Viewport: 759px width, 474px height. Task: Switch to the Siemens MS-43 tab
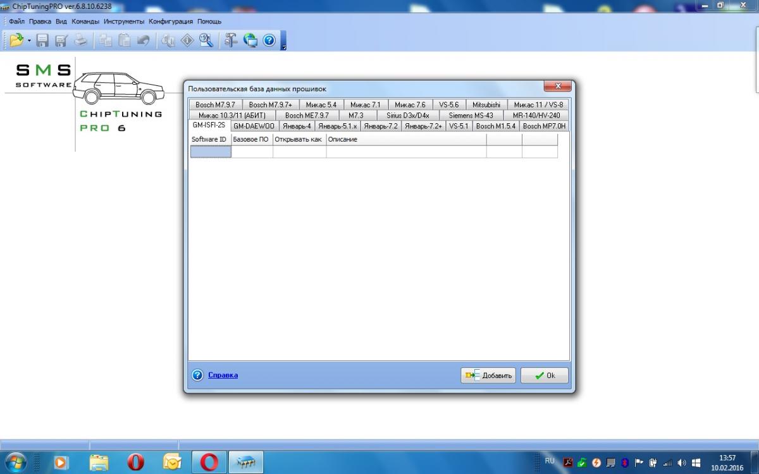coord(471,116)
